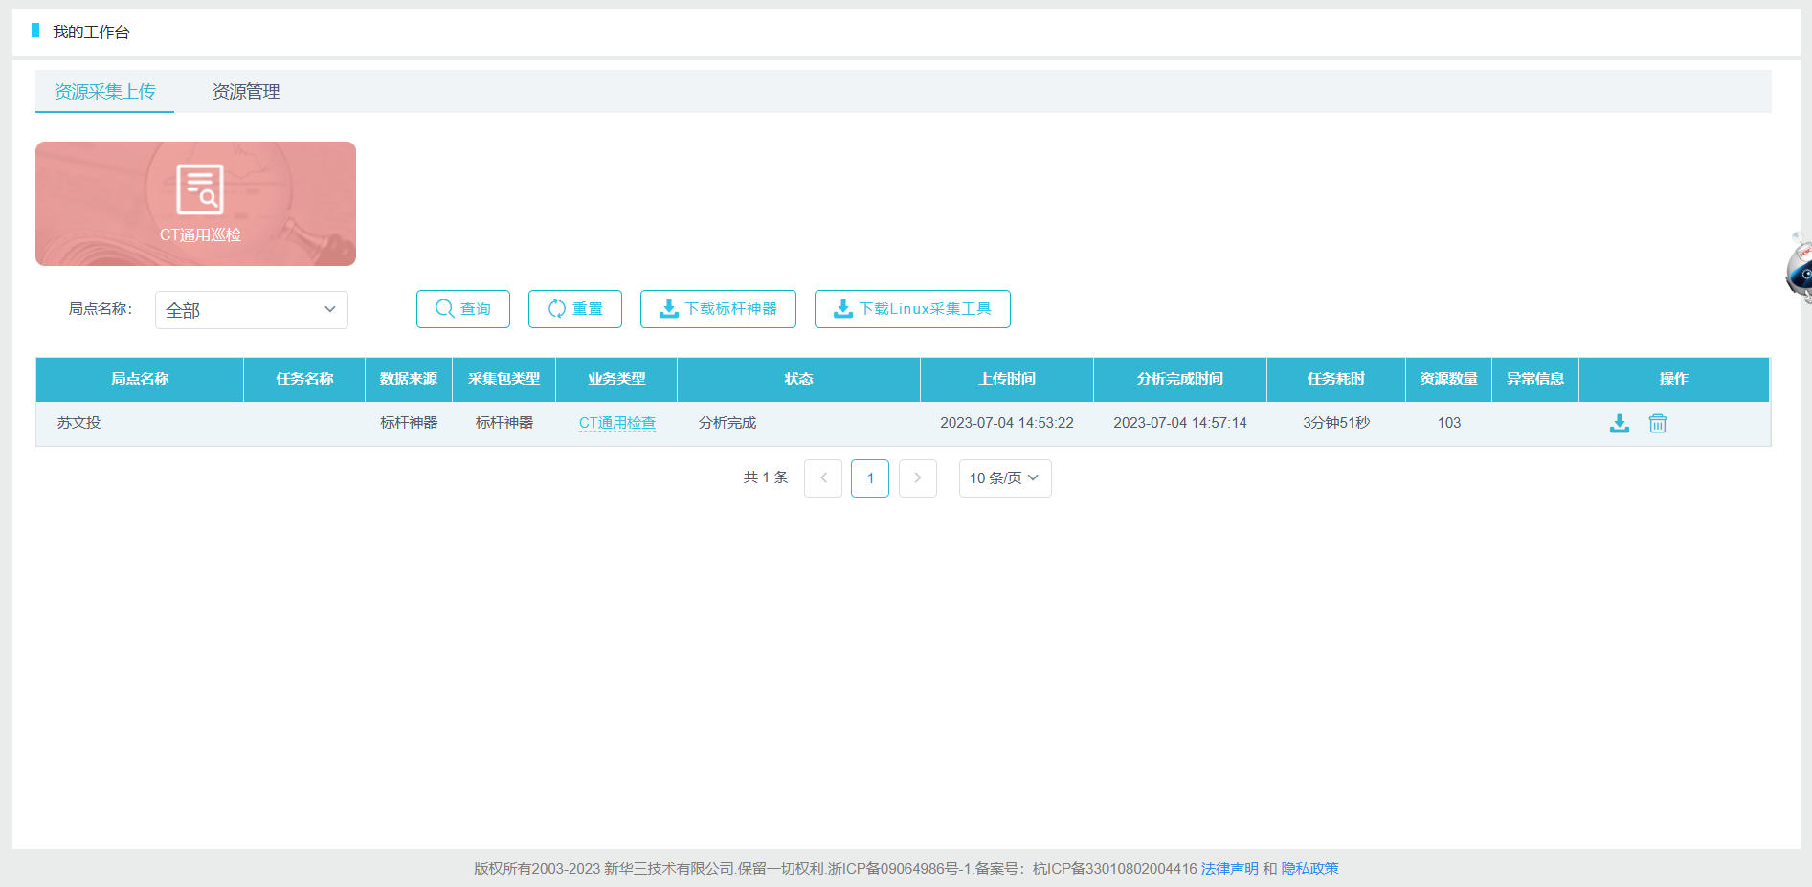Click the 资源数量 column header
This screenshot has height=887, width=1812.
coord(1449,379)
